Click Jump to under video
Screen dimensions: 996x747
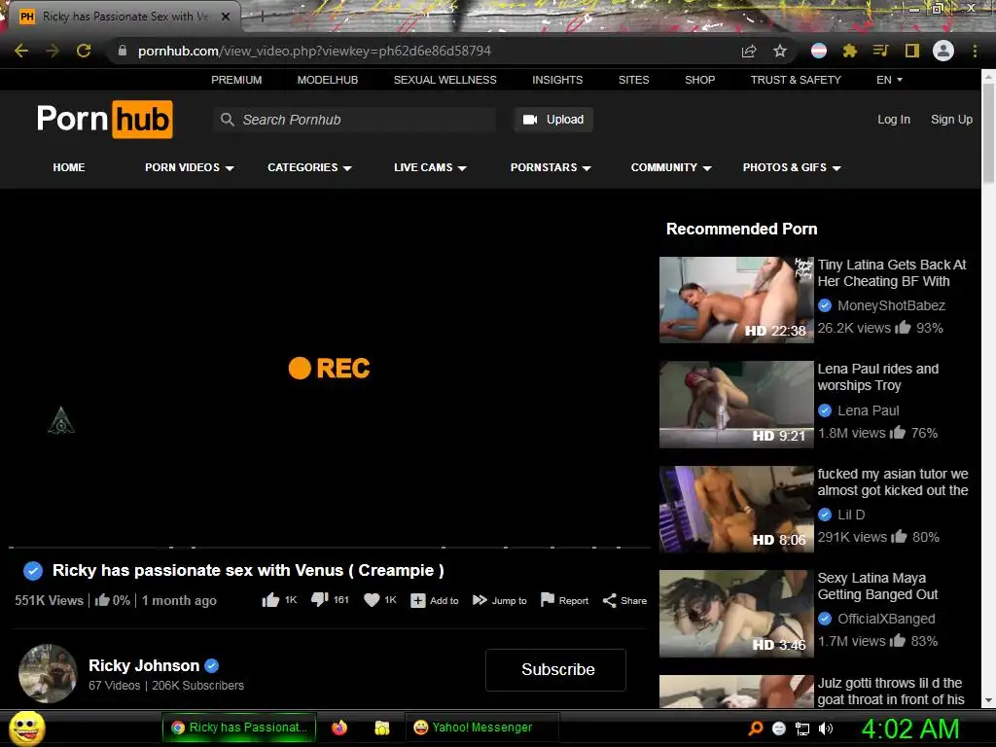click(500, 601)
